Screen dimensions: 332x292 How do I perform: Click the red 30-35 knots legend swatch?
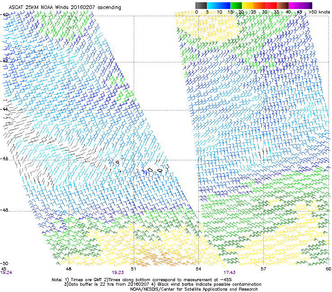271,5
